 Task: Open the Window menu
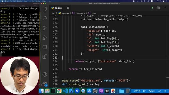44,1
